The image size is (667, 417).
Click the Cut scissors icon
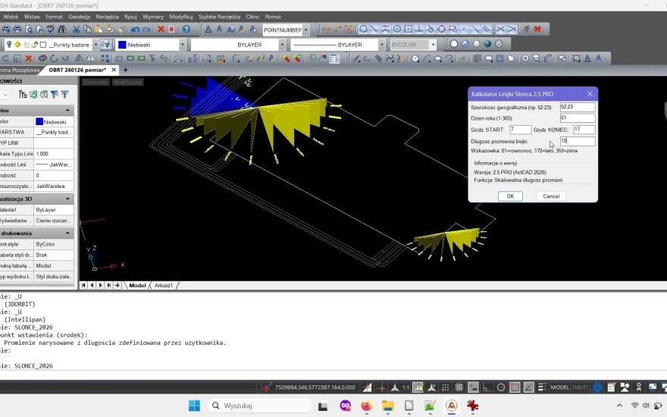coord(77,30)
